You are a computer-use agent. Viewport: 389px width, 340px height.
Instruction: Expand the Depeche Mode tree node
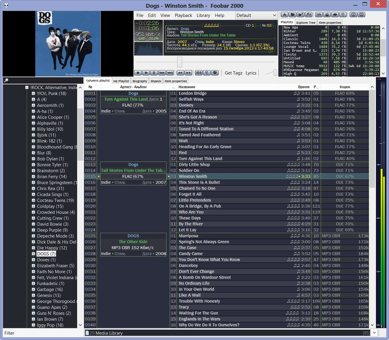(34, 236)
